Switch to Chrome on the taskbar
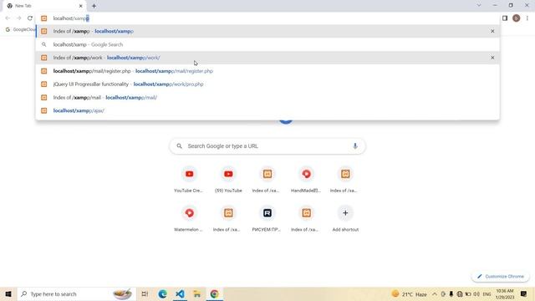The height and width of the screenshot is (301, 535). pos(214,293)
